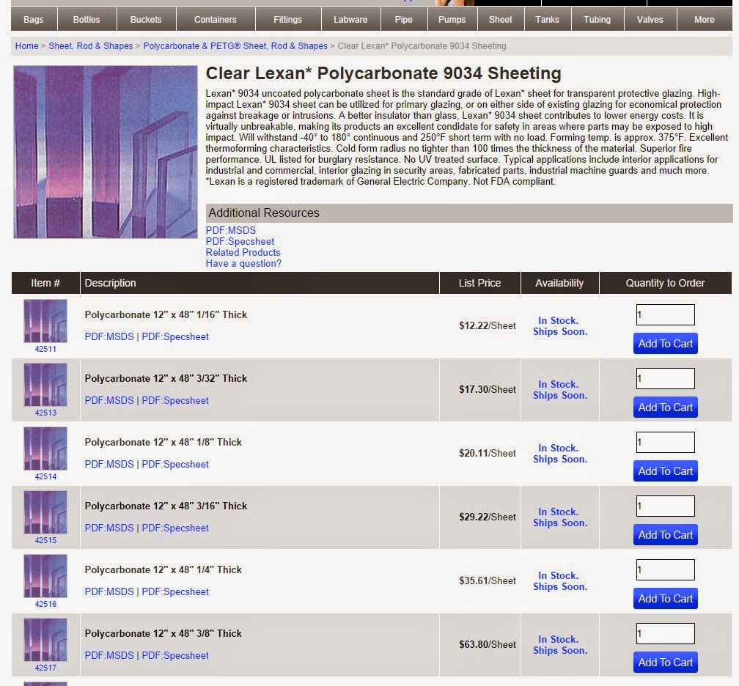Click the Have a question? link
The image size is (739, 686).
coord(243,263)
